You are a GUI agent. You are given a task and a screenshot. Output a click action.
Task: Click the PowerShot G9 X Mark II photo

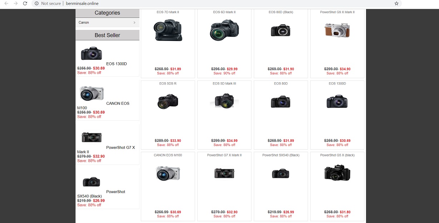coord(337,30)
